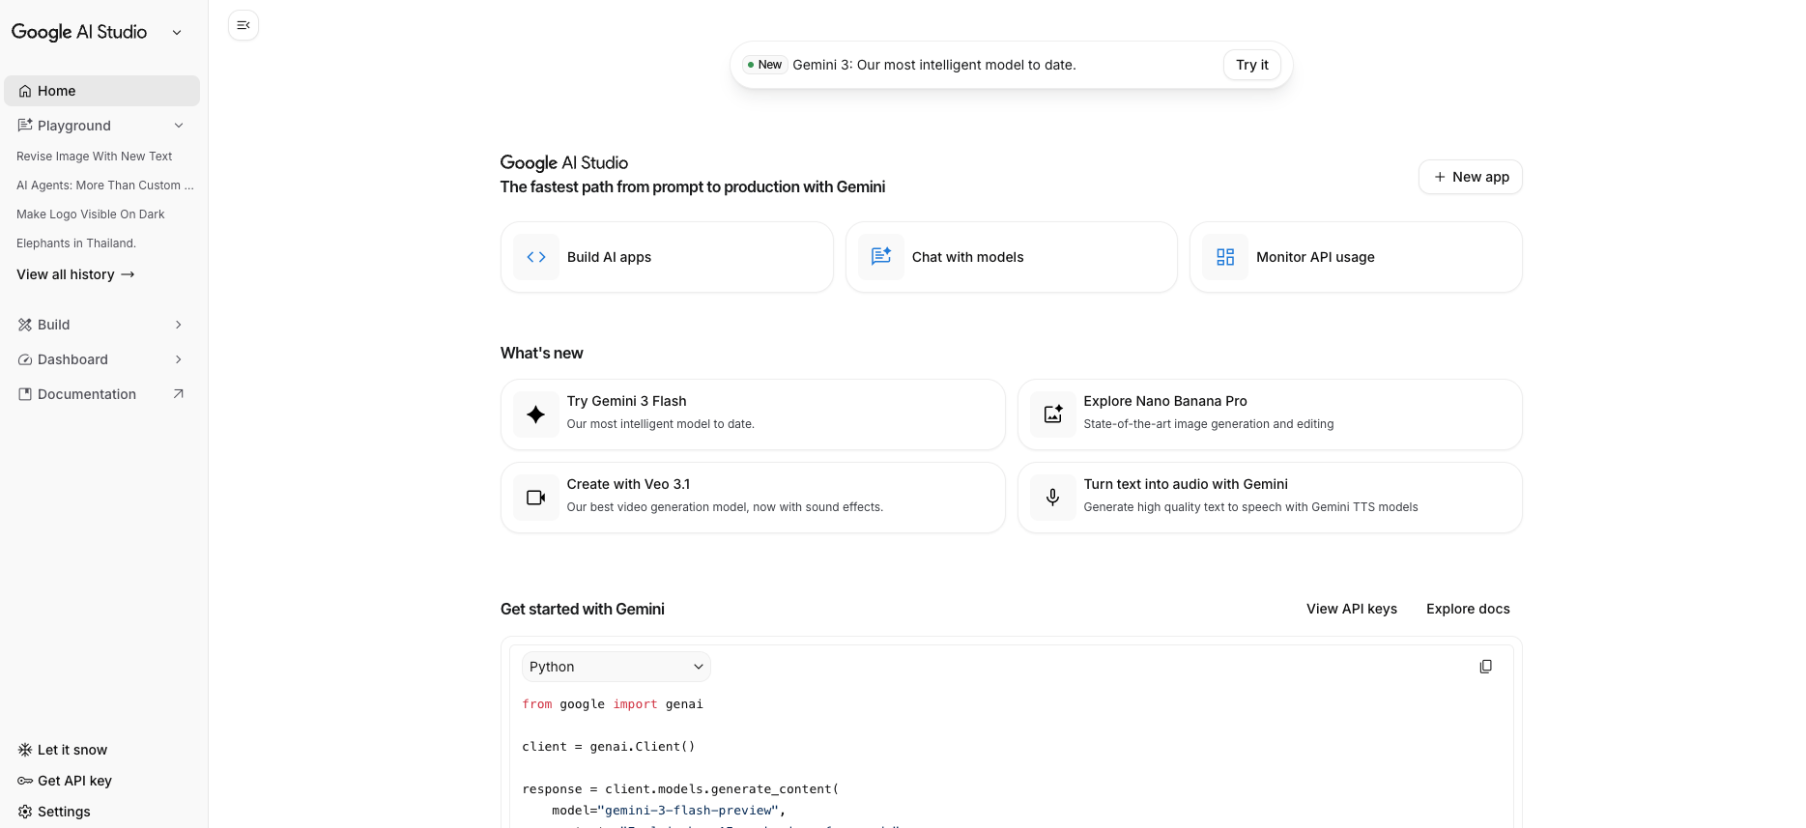Click the New app button
1806x828 pixels.
click(x=1471, y=177)
